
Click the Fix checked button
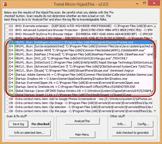click(40, 124)
